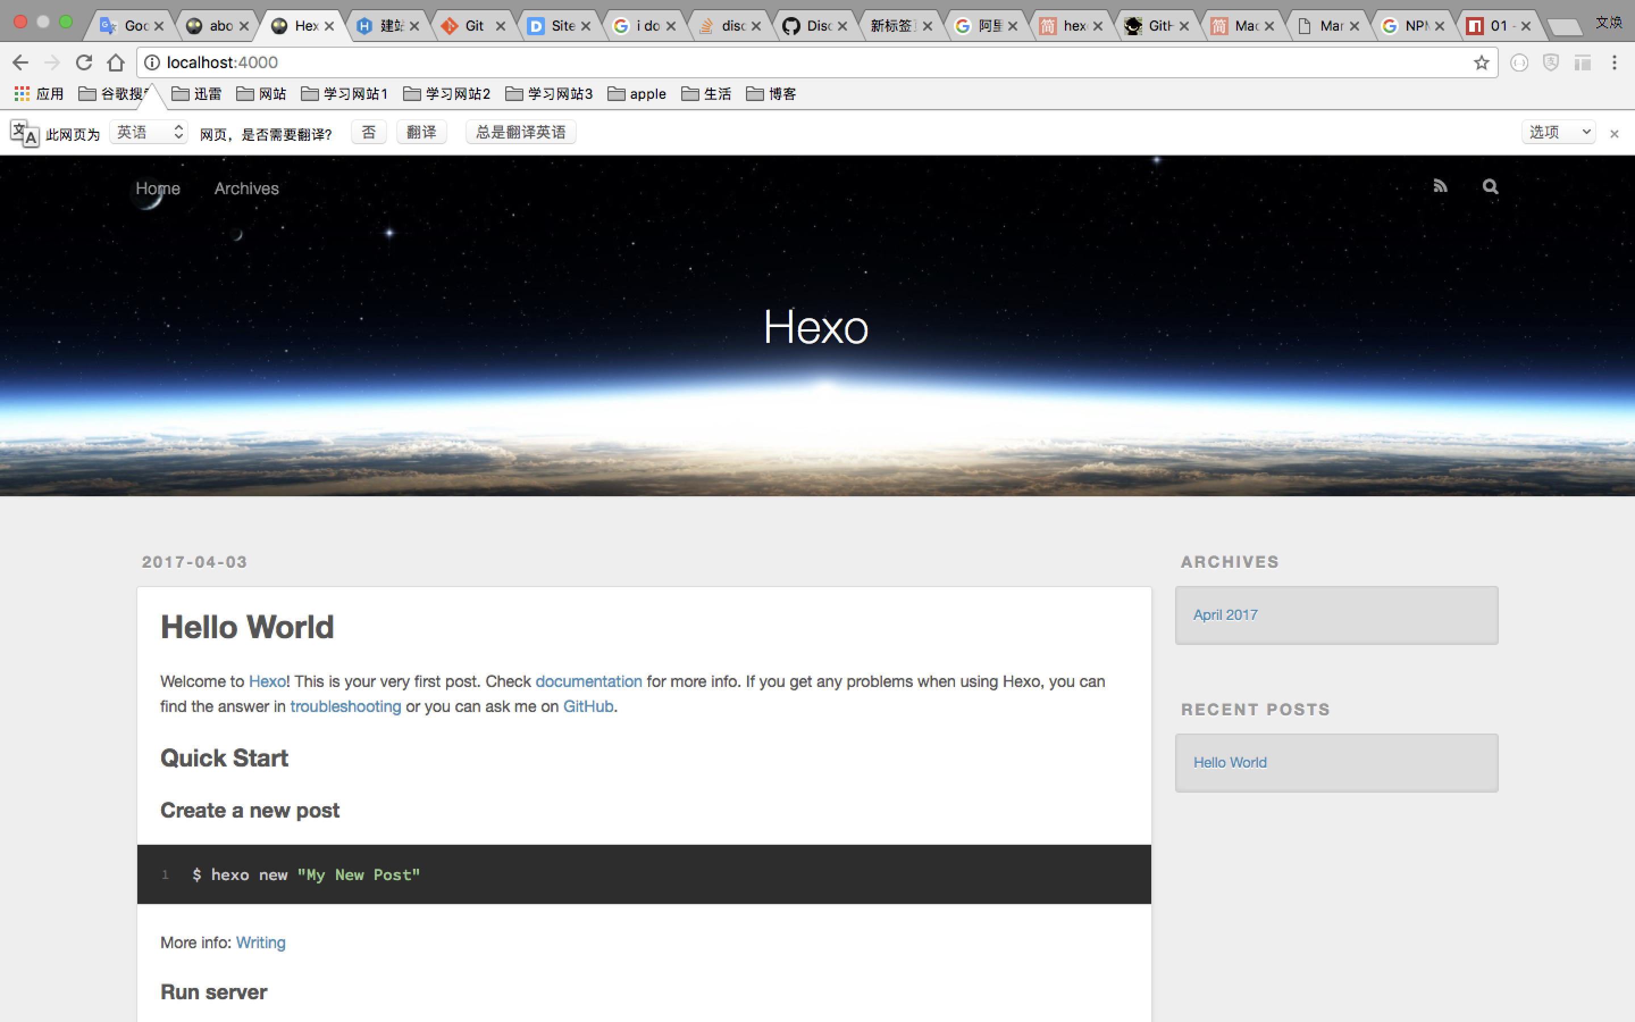The height and width of the screenshot is (1022, 1635).
Task: Open the 英语 language dropdown
Action: (x=149, y=132)
